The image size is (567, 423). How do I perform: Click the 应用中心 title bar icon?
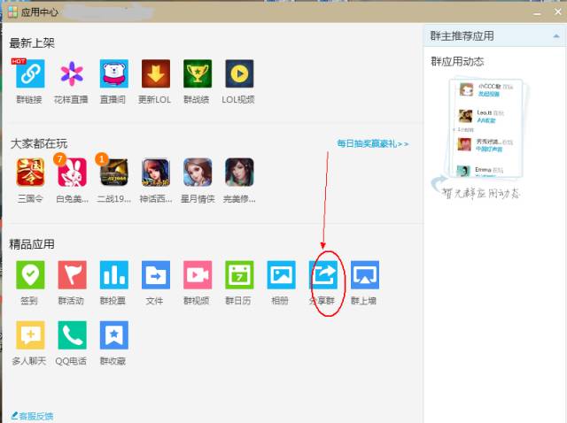[13, 12]
